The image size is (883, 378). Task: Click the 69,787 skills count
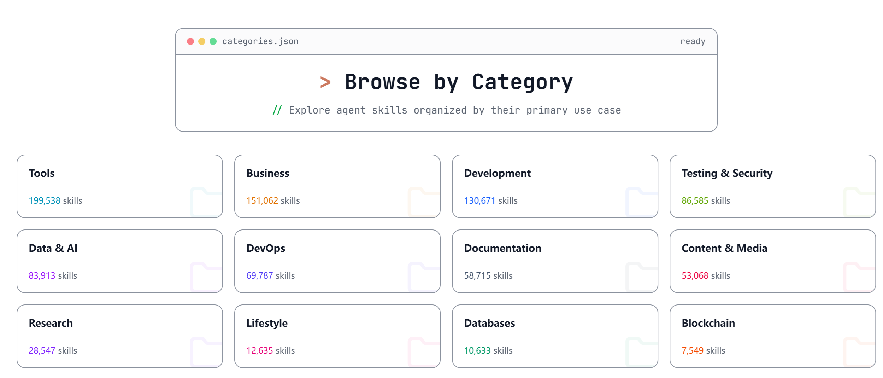[x=271, y=275]
